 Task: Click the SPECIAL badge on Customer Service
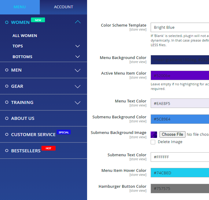click(64, 132)
